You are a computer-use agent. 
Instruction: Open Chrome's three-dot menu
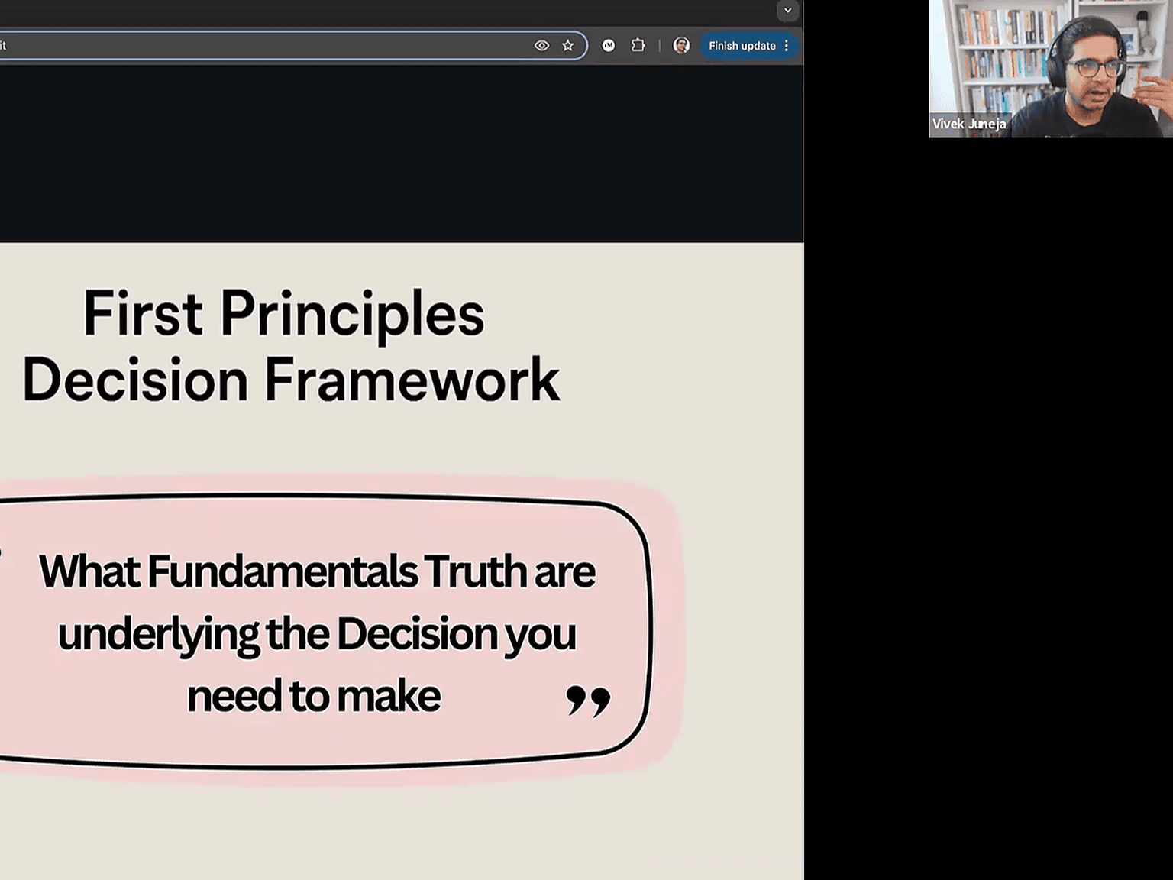[x=787, y=46]
